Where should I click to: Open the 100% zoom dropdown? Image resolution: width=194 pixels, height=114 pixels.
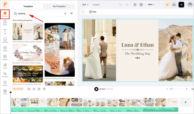point(151,5)
